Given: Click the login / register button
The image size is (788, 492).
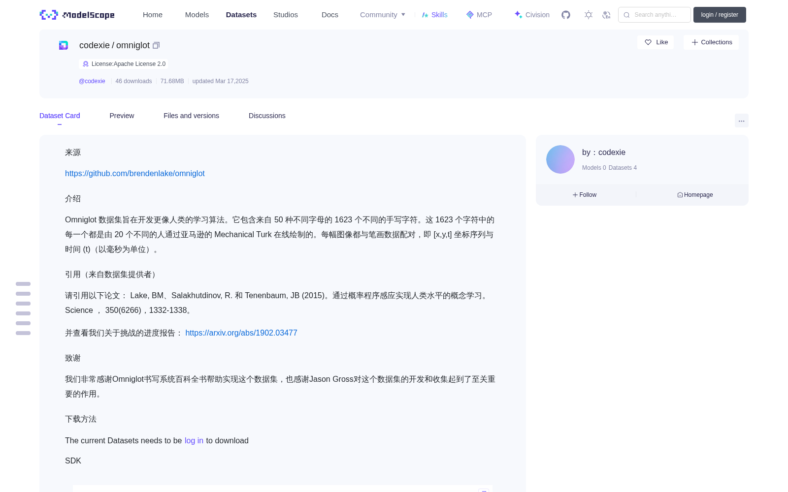Looking at the screenshot, I should pos(720,15).
